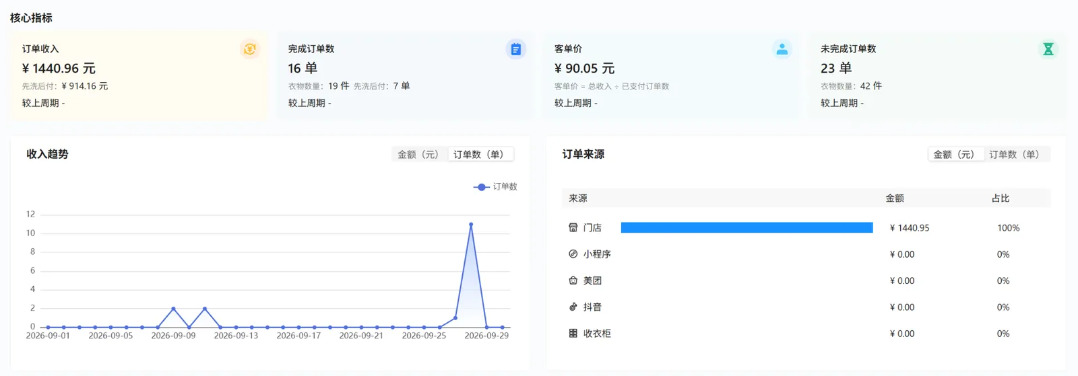
Task: Click the 收衣柜 row 0% share
Action: pos(1003,333)
